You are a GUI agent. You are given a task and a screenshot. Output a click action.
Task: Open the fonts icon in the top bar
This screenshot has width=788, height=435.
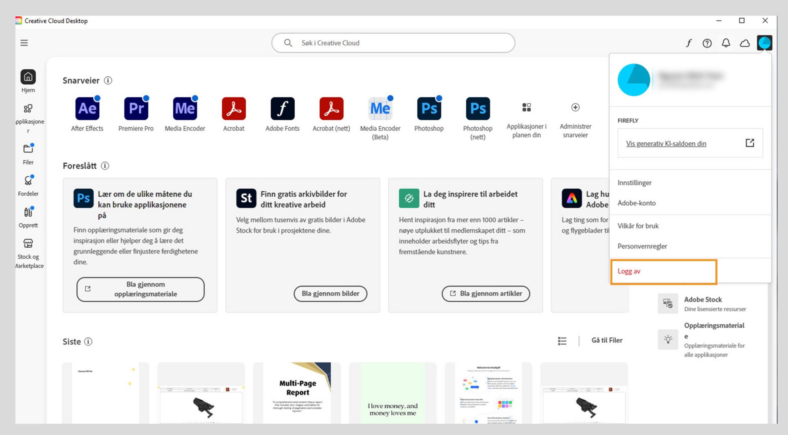point(689,43)
